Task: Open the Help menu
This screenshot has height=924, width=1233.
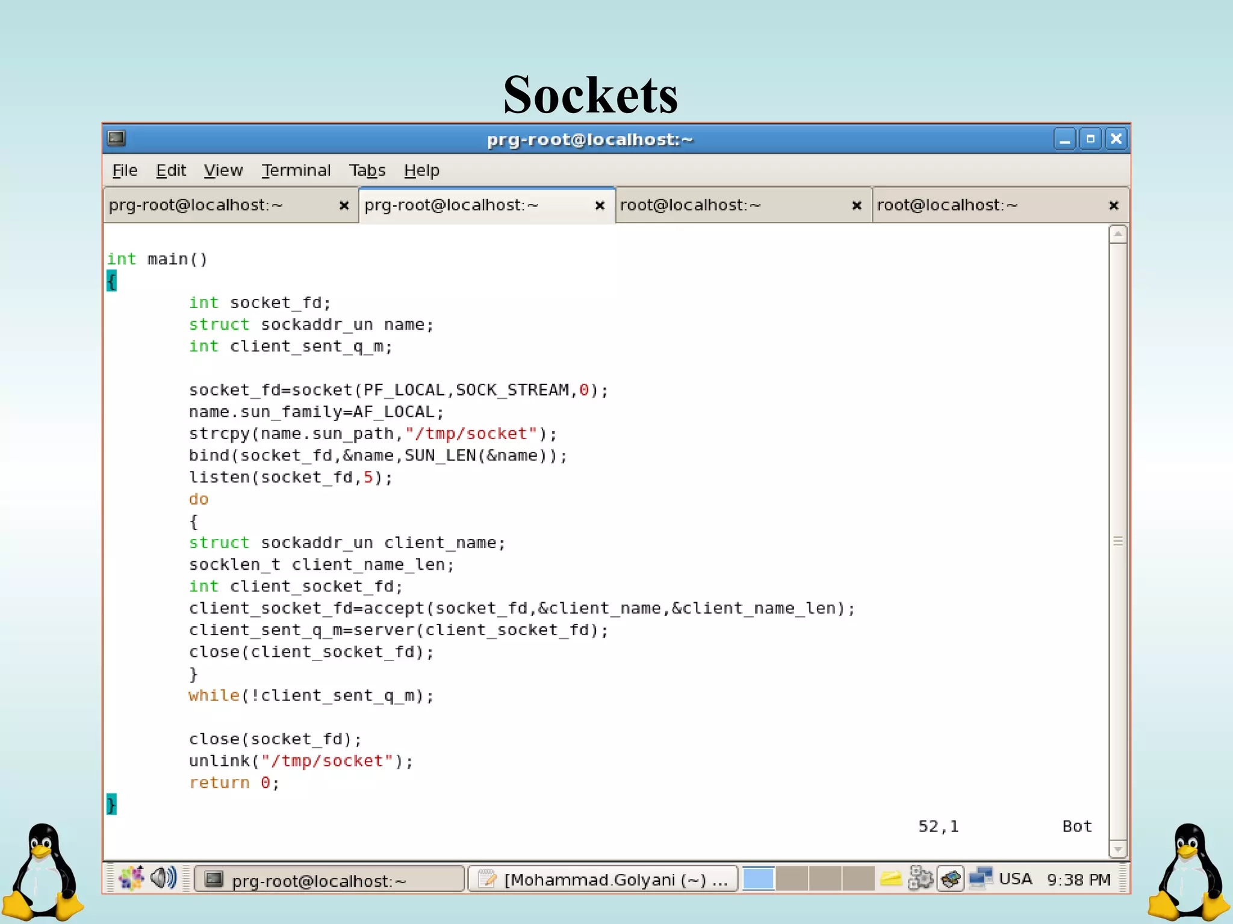Action: [x=421, y=171]
